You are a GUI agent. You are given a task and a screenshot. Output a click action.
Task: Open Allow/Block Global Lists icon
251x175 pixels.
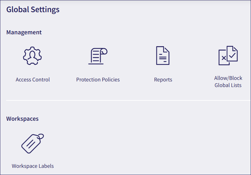[228, 56]
